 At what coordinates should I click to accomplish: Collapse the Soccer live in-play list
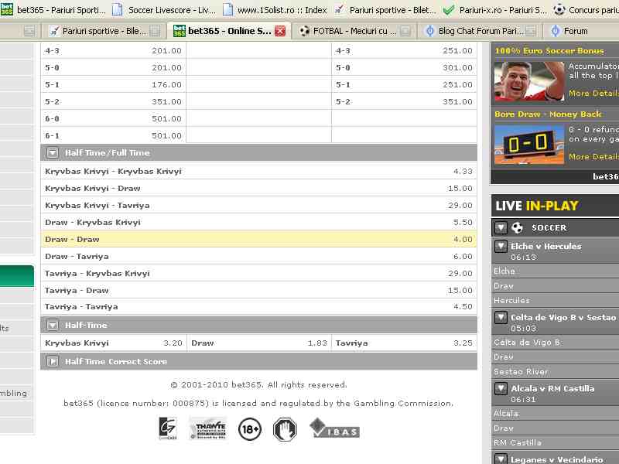pos(501,227)
